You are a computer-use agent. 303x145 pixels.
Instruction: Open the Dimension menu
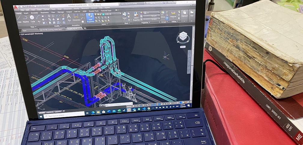pos(67,9)
